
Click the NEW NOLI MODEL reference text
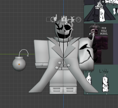(x=104, y=31)
